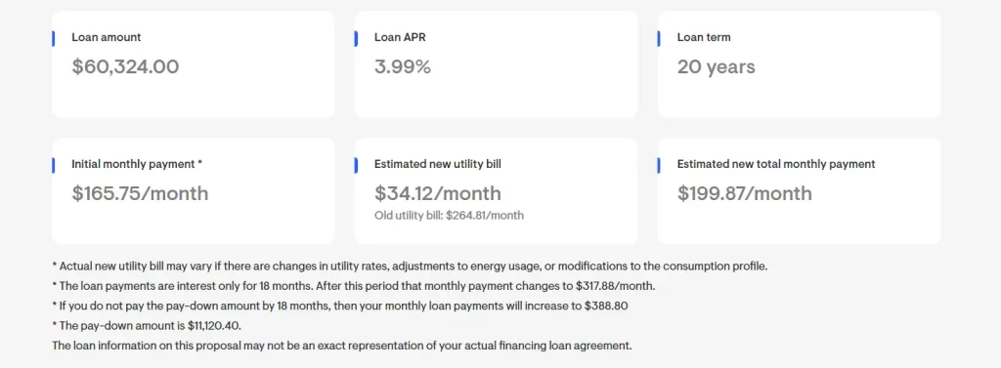Click the loan information disclaimer sentence
This screenshot has width=1001, height=368.
point(341,346)
